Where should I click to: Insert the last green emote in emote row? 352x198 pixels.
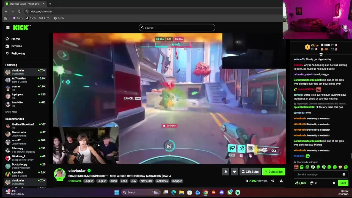(x=346, y=167)
